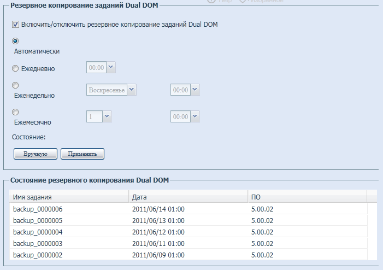Select the backup_0000006 row
383x270 pixels.
point(188,209)
